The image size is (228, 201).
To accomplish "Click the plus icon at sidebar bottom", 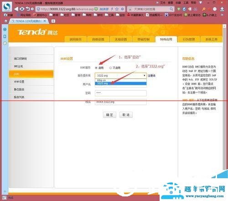I will (5, 191).
